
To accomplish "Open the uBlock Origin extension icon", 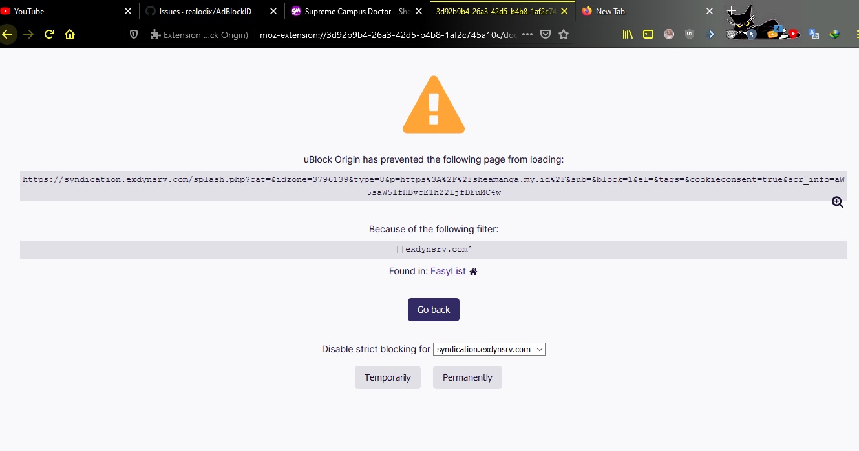I will click(x=690, y=34).
